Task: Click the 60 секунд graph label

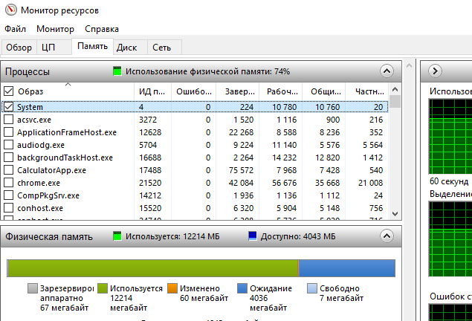Action: (x=449, y=181)
